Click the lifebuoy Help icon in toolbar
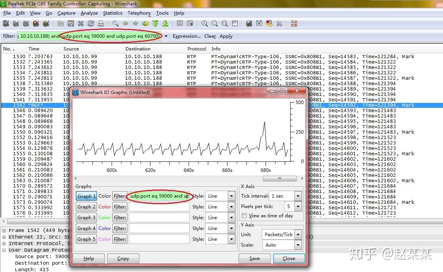This screenshot has height=272, width=443. pyautogui.click(x=294, y=24)
